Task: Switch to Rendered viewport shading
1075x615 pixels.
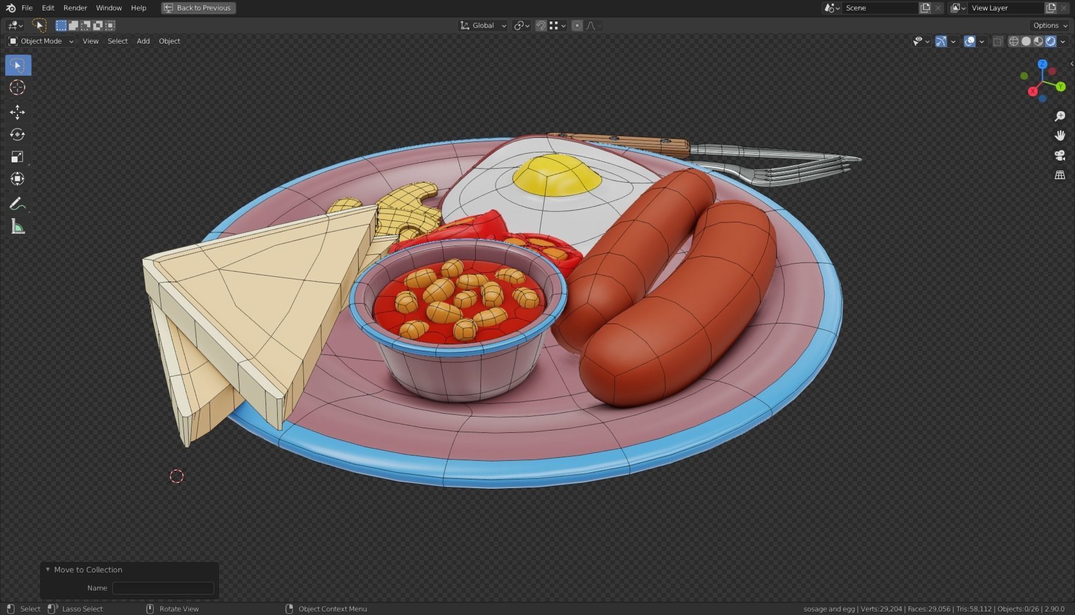Action: pyautogui.click(x=1051, y=41)
